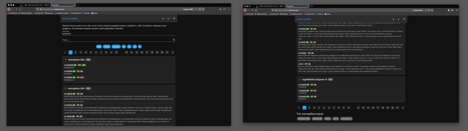Click search magnifier icon in left window
This screenshot has width=468, height=131.
tap(174, 40)
